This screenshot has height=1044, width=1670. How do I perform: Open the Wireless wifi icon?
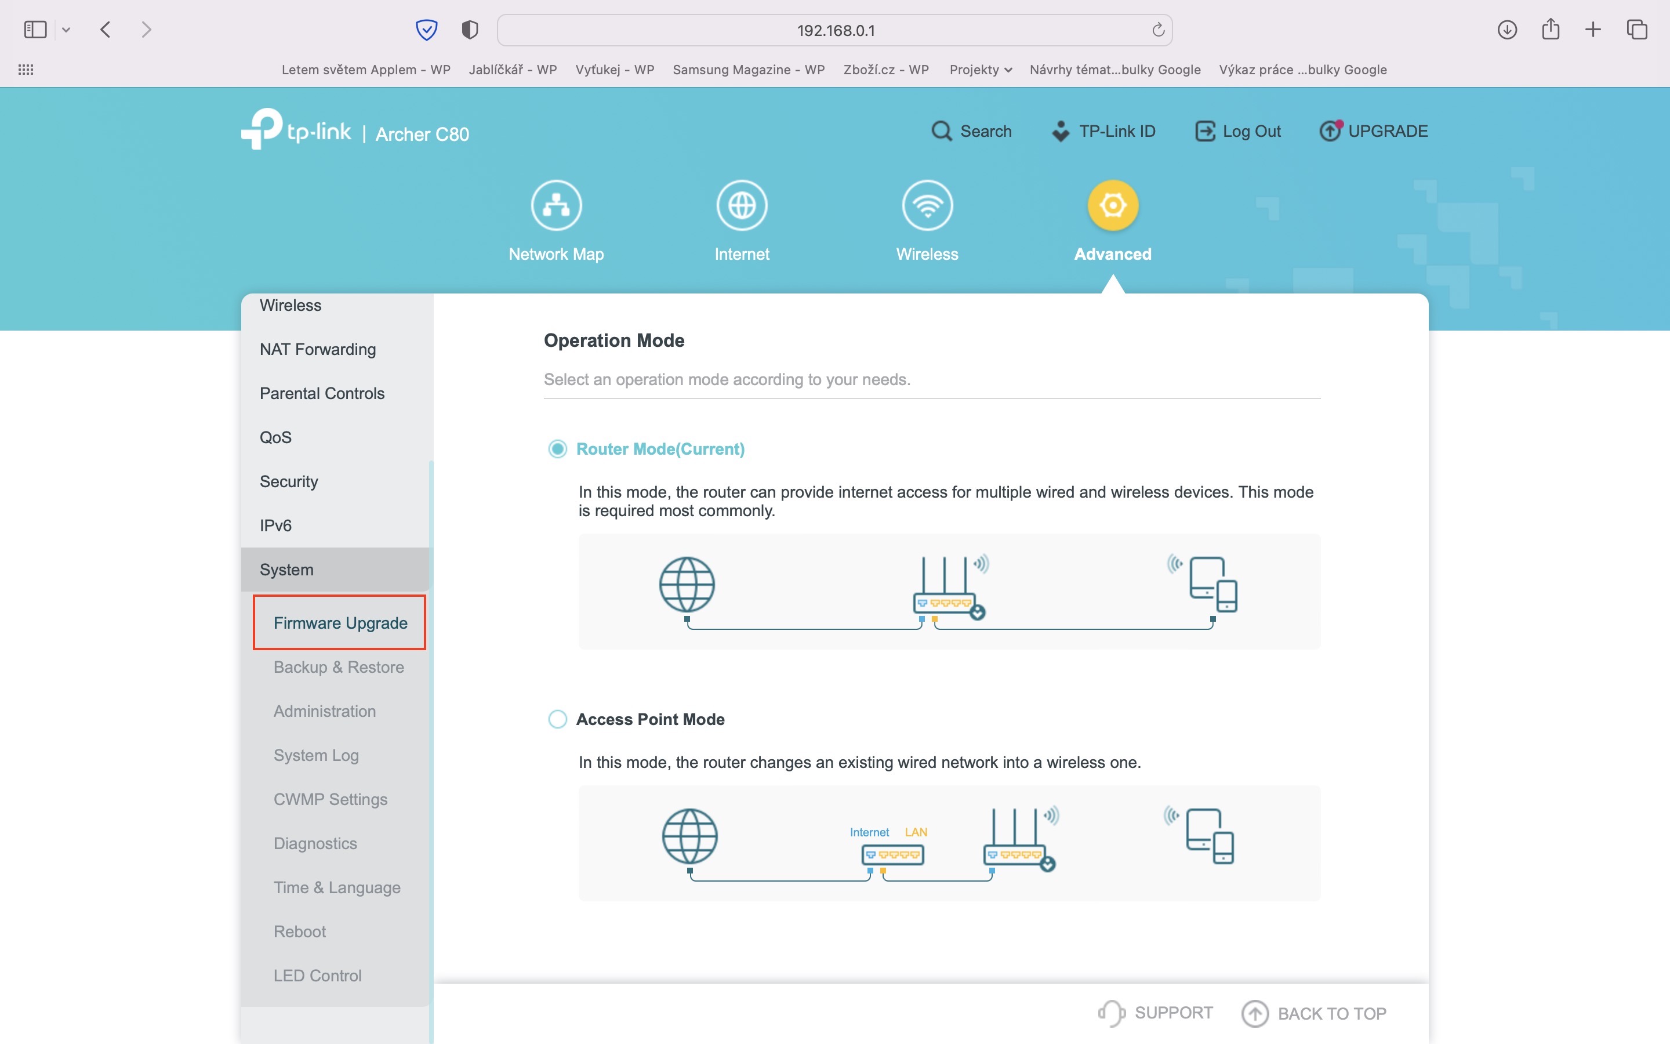pos(927,206)
